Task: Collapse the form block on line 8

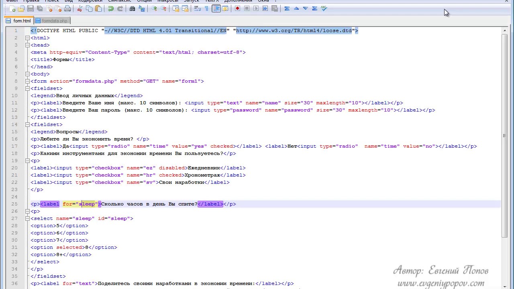Action: [27, 81]
